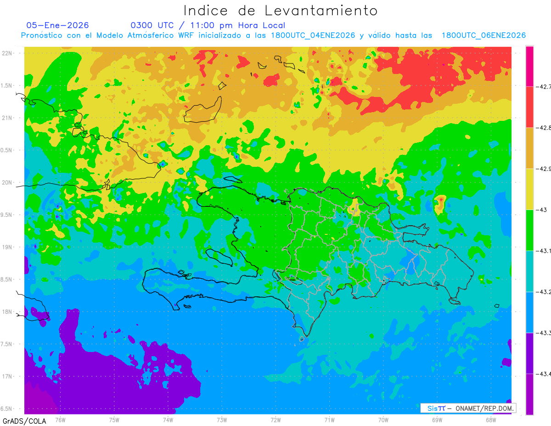
Task: Click the legend value '-43.4'
Action: pos(543,374)
